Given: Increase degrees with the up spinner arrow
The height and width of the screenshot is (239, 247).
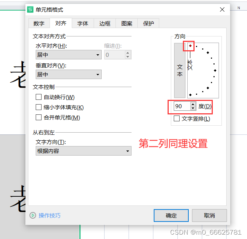Looking at the screenshot, I should (x=193, y=104).
